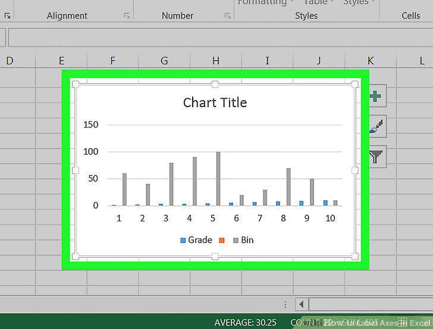Click the sheet tab split handle dots
Image resolution: width=433 pixels, height=329 pixels.
click(x=285, y=305)
